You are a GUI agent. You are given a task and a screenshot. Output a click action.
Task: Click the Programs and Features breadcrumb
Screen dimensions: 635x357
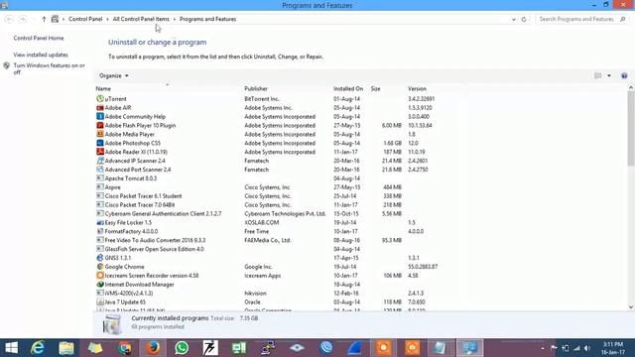207,19
